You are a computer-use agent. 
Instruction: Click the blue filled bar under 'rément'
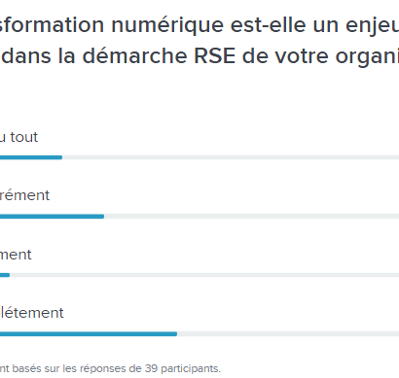pos(52,217)
